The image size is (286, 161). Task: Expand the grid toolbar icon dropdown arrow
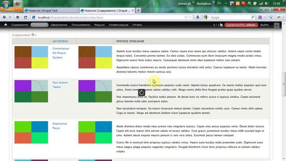coord(265,17)
